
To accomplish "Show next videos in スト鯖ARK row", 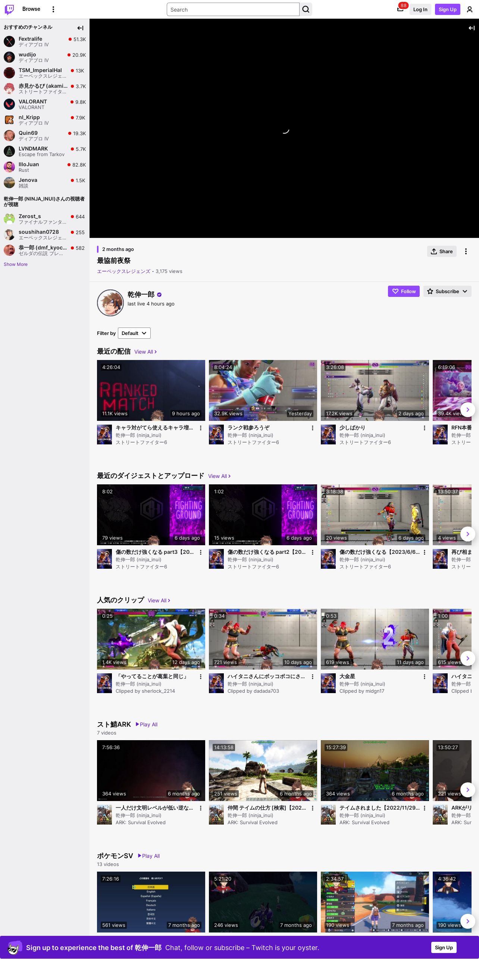I will click(468, 790).
